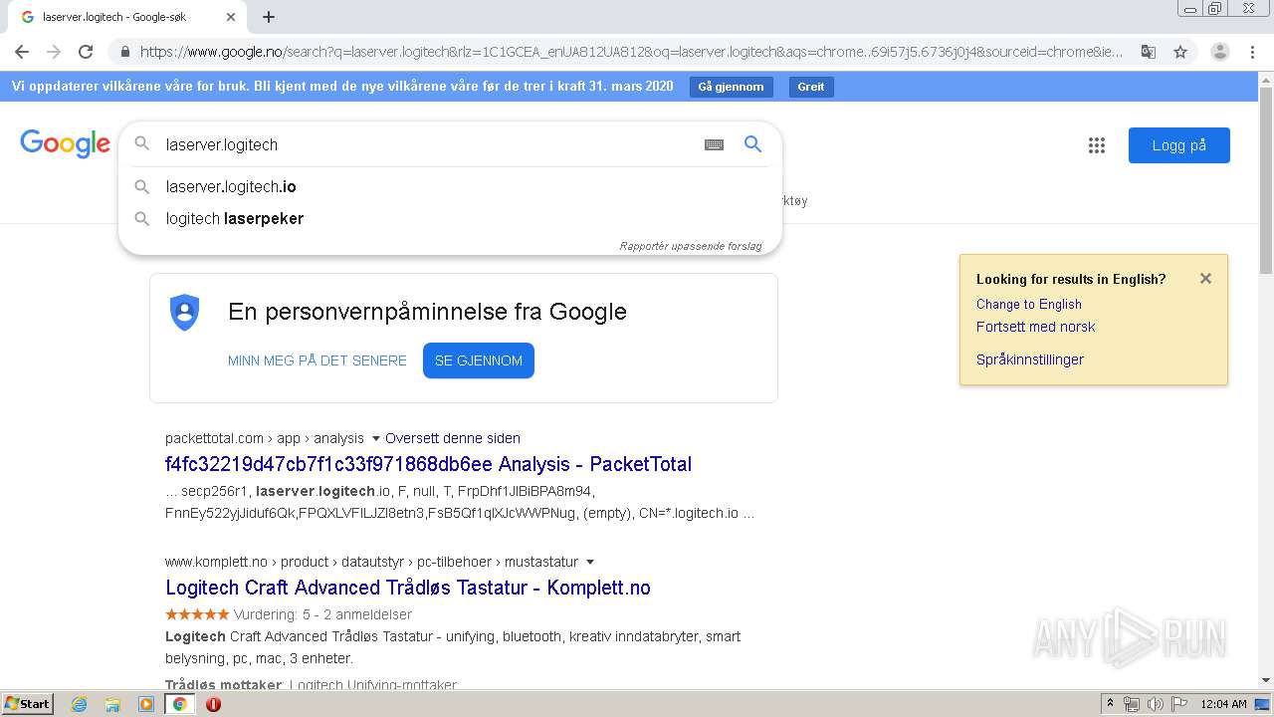Open the on-screen keyboard icon in search box
This screenshot has height=717, width=1274.
(714, 144)
